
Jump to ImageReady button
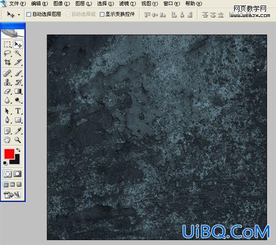[x=13, y=195]
